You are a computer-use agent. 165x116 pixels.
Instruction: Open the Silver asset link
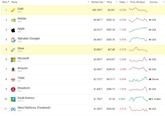21,48
